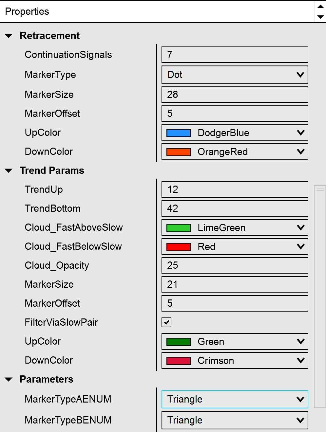The width and height of the screenshot is (326, 432).
Task: Click the OrangeRed DownColor swatch
Action: coord(179,152)
